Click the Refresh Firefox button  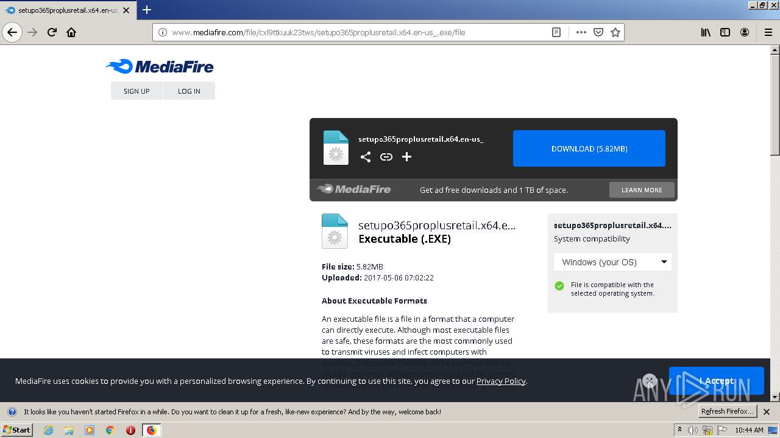(728, 411)
